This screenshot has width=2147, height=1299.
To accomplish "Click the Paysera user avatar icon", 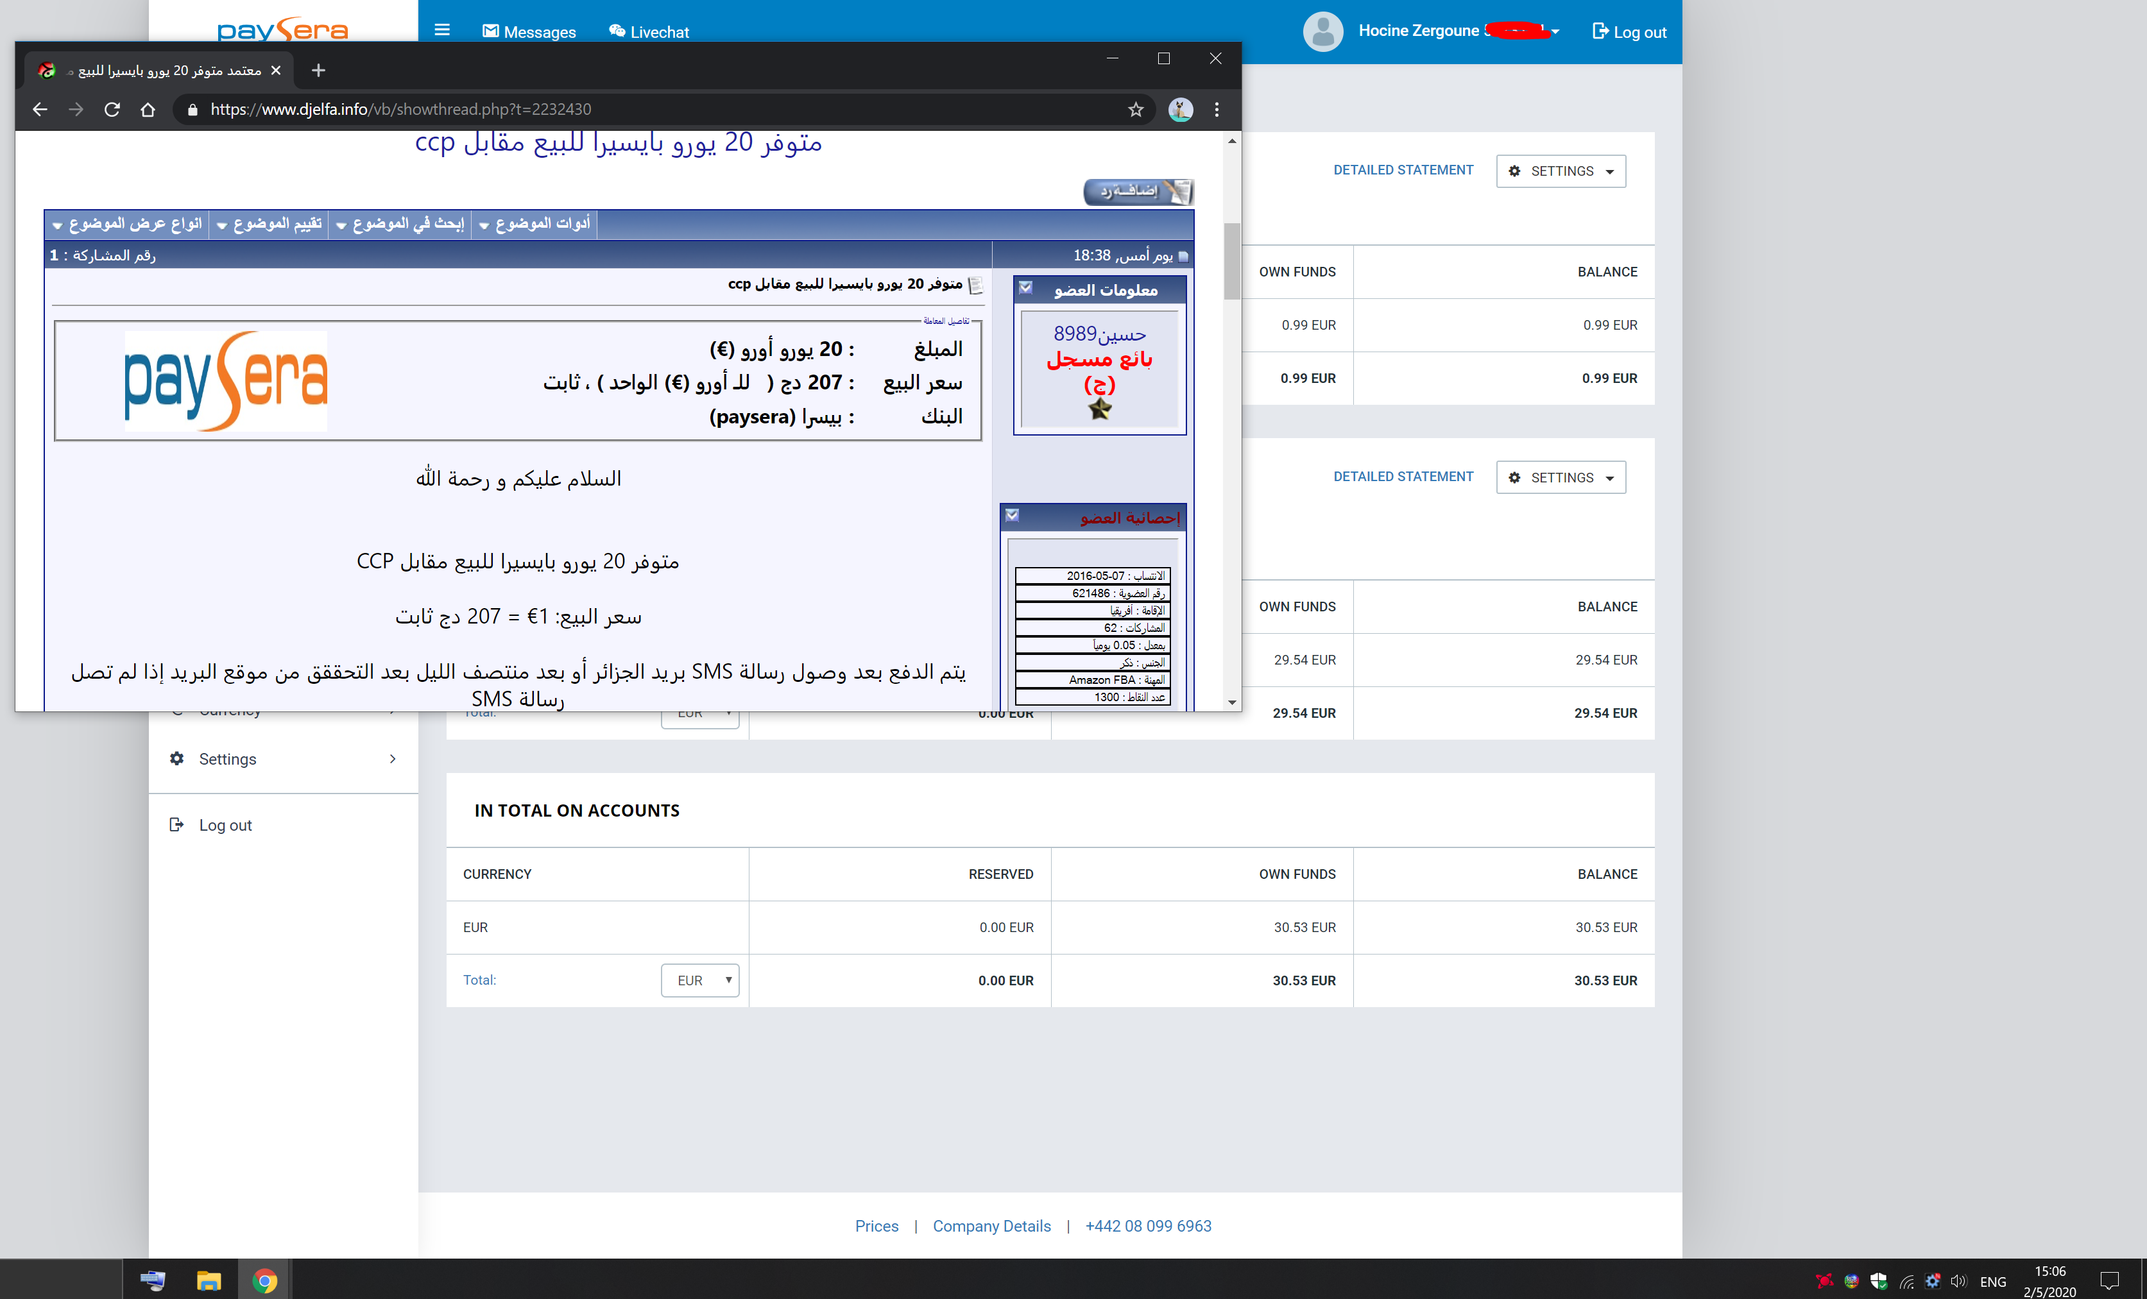I will tap(1322, 31).
